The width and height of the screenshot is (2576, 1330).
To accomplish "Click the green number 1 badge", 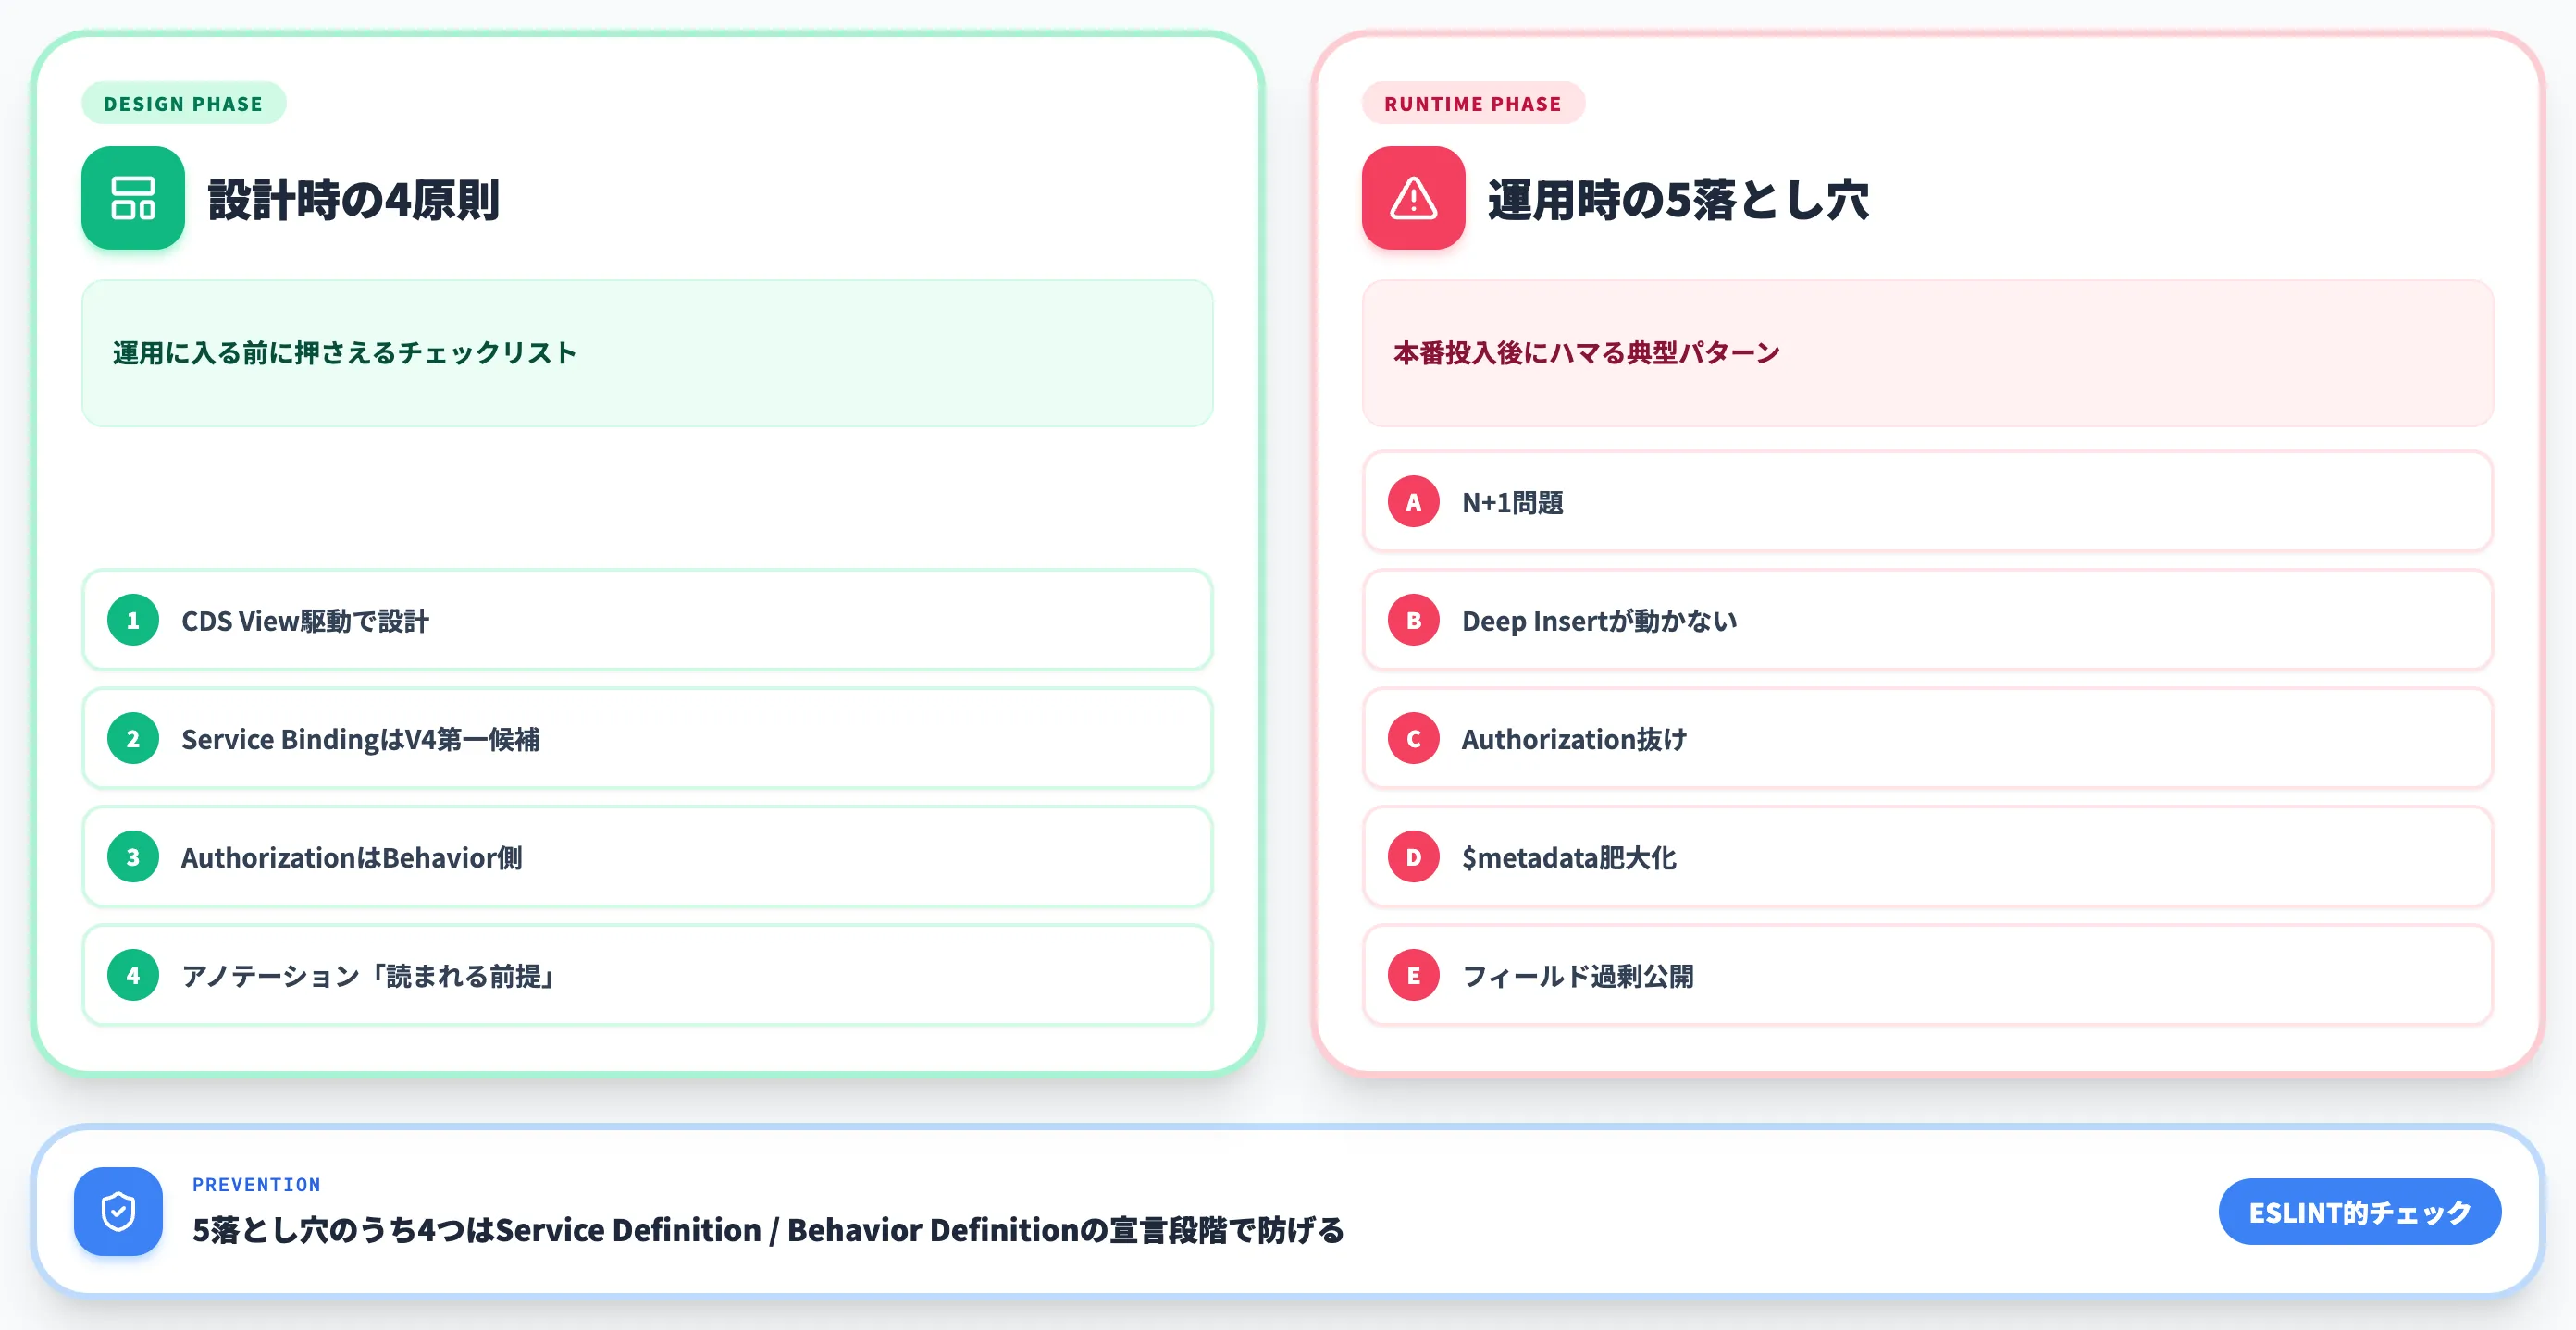I will (x=133, y=621).
